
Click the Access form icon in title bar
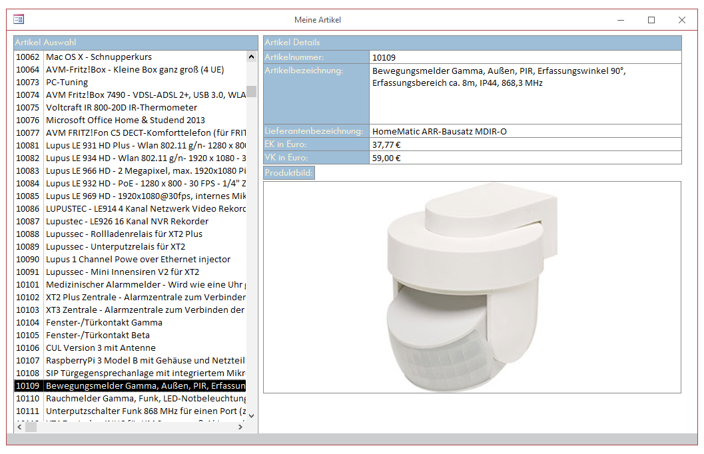click(x=19, y=20)
